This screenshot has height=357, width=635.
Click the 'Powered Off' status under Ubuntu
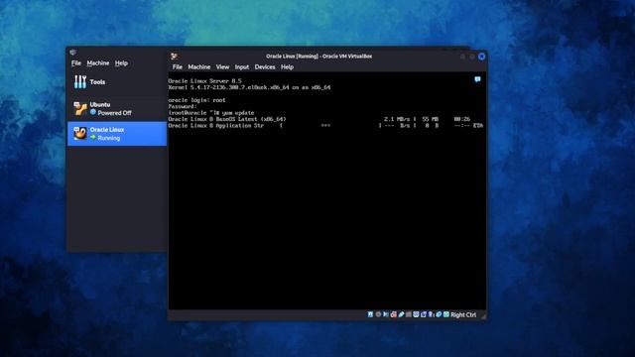pos(115,113)
